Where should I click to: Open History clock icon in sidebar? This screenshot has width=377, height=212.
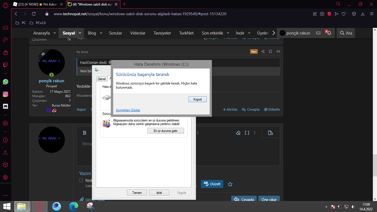point(6,140)
